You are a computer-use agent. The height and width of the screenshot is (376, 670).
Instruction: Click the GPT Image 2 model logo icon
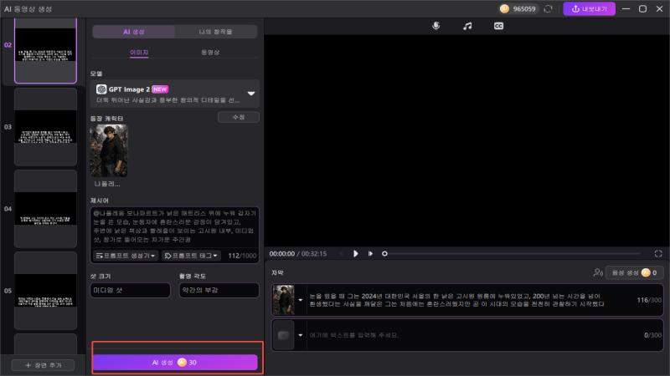(x=101, y=89)
